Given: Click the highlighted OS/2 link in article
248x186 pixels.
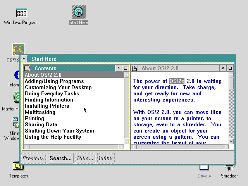Looking at the screenshot, I should (x=177, y=81).
